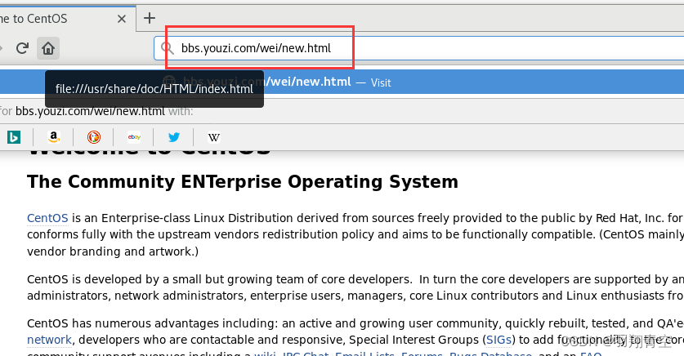The image size is (684, 356).
Task: Search with Amazon
Action: point(54,137)
